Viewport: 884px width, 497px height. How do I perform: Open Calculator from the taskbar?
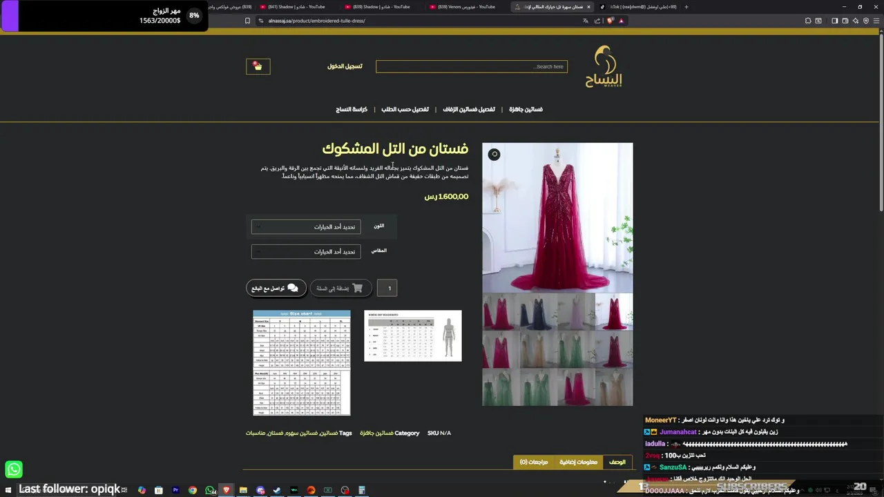(x=362, y=490)
